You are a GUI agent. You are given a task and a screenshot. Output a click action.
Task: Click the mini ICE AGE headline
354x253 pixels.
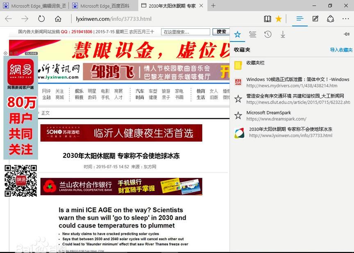123,218
